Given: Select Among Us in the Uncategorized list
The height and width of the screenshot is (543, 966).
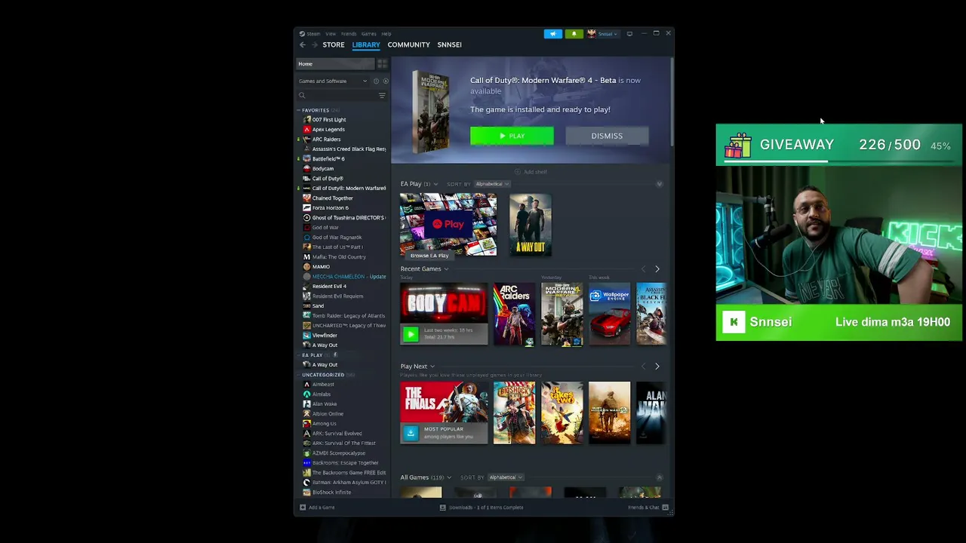Looking at the screenshot, I should click(x=324, y=424).
